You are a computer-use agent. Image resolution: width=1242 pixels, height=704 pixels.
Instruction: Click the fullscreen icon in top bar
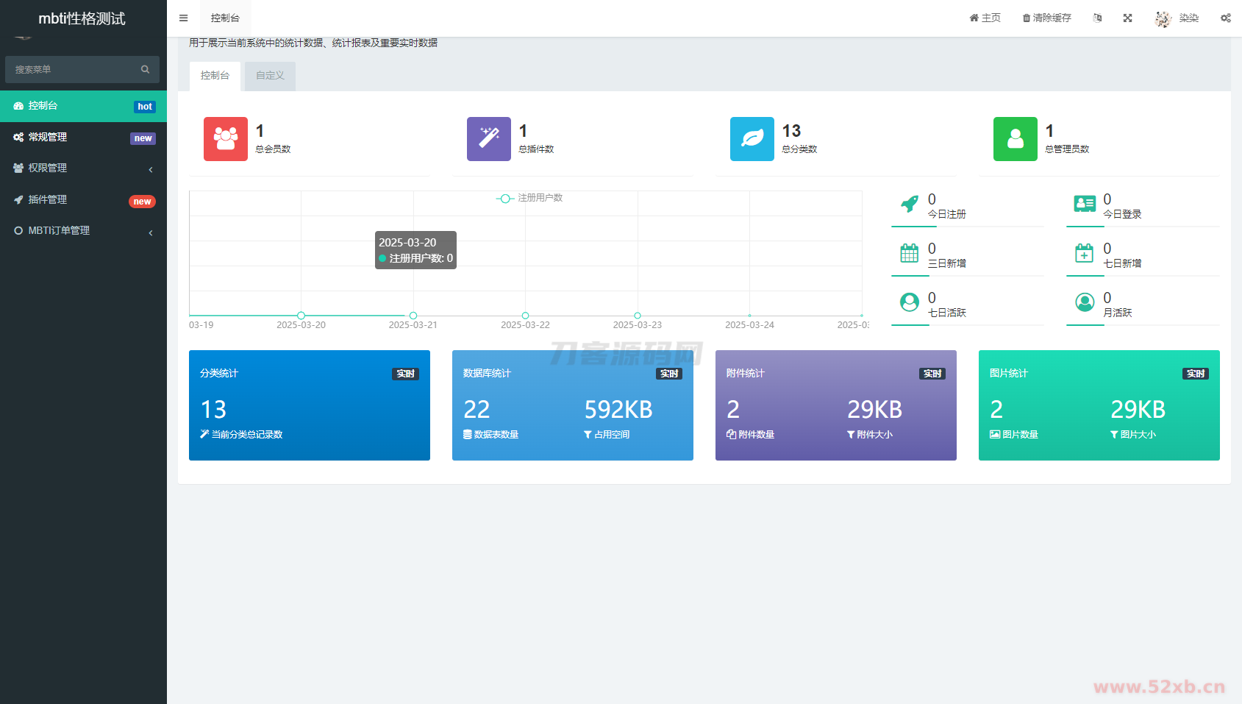(1127, 18)
